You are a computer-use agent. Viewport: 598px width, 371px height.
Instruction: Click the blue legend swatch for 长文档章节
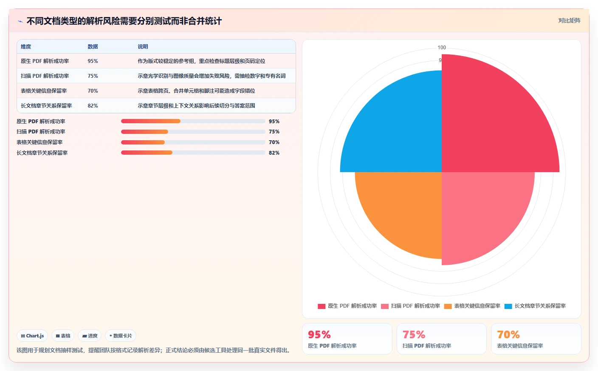[508, 306]
